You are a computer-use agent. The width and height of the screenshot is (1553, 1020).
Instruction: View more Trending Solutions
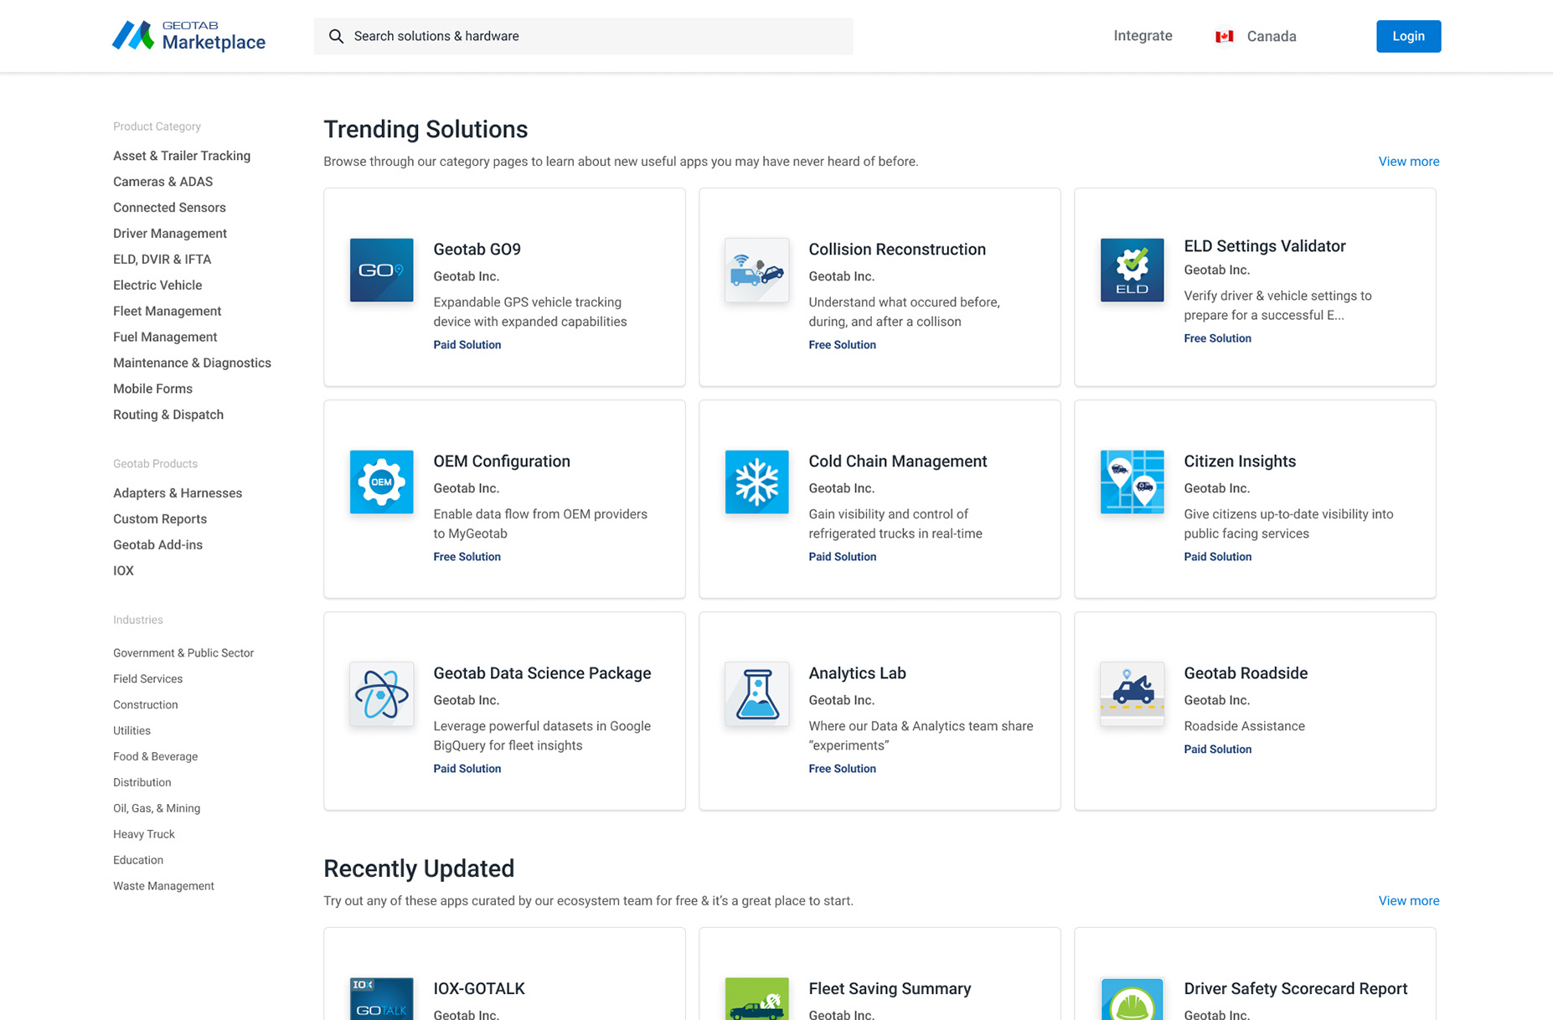(1408, 162)
